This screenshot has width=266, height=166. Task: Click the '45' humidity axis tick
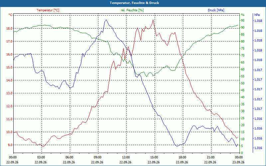pos(243,90)
